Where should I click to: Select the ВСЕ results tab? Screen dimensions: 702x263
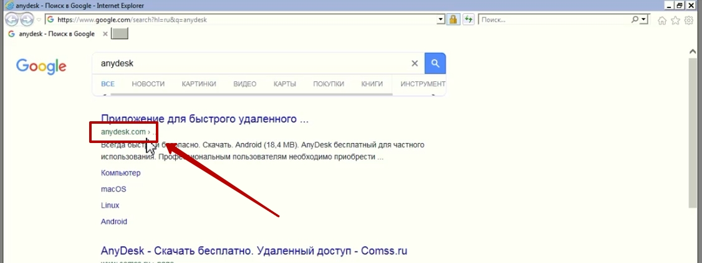[108, 83]
